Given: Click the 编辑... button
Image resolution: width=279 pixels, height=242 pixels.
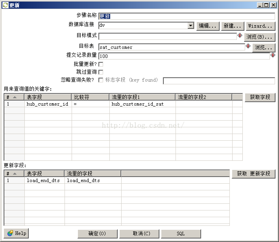Looking at the screenshot, I should 208,26.
